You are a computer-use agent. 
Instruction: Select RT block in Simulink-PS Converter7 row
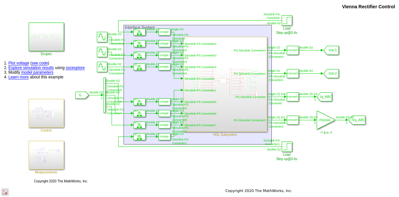[140, 125]
